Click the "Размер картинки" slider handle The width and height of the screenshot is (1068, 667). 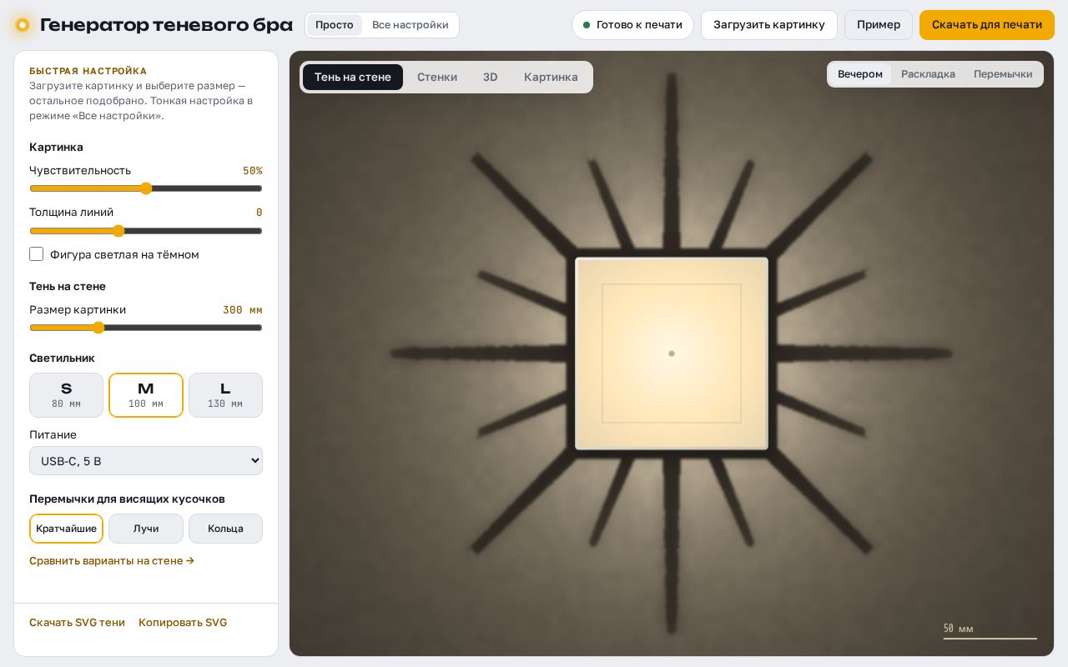tap(98, 328)
